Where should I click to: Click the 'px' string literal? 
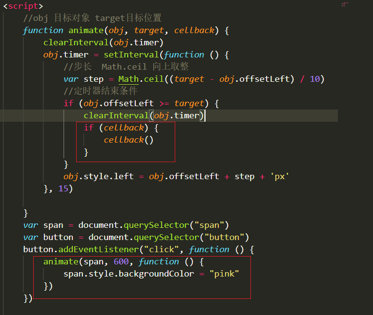point(280,176)
